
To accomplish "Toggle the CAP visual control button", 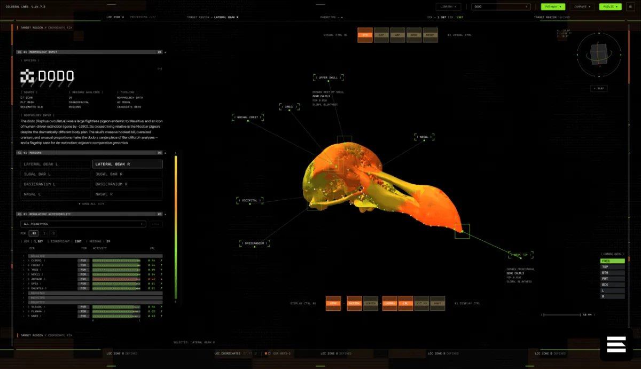I will [381, 35].
